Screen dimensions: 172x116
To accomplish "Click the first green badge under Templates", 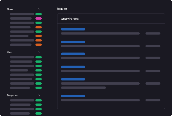I will coord(39,100).
